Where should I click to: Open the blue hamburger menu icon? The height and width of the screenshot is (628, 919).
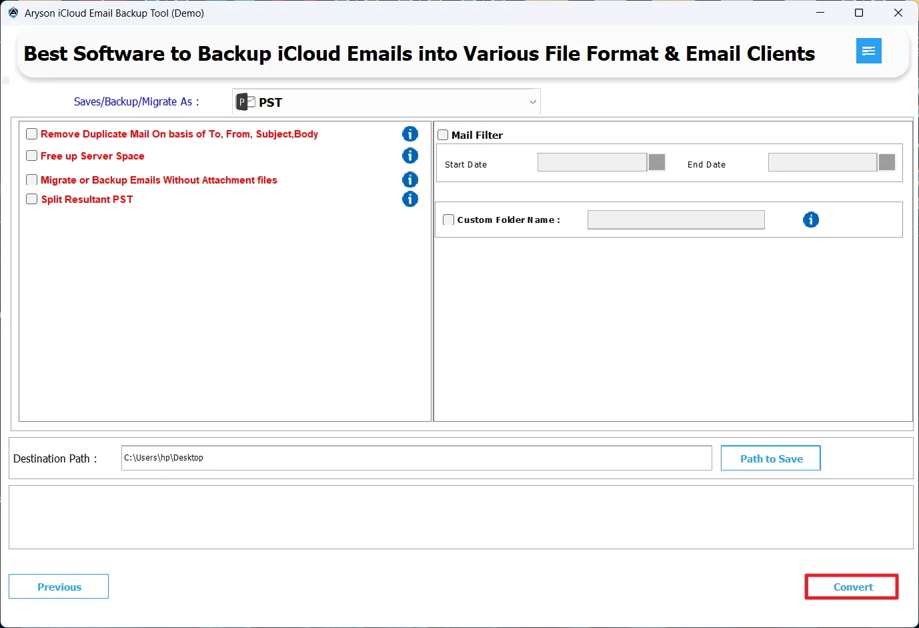(x=868, y=51)
